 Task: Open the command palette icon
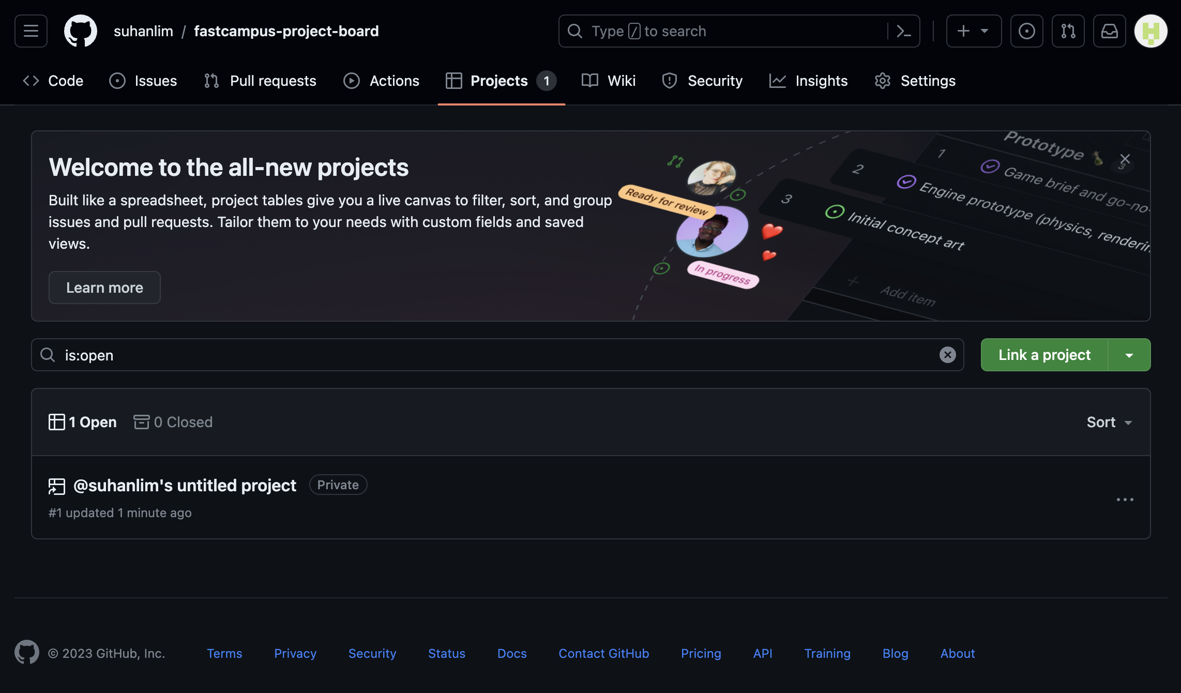[x=903, y=31]
